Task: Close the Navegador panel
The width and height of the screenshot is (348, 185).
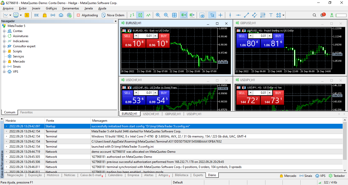Action: 116,21
